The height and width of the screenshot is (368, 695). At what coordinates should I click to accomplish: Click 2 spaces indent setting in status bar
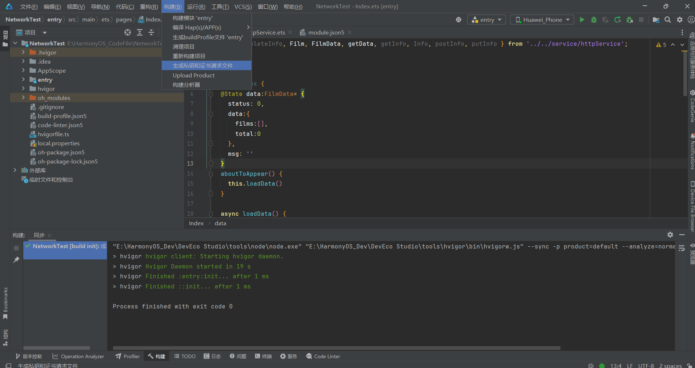670,365
